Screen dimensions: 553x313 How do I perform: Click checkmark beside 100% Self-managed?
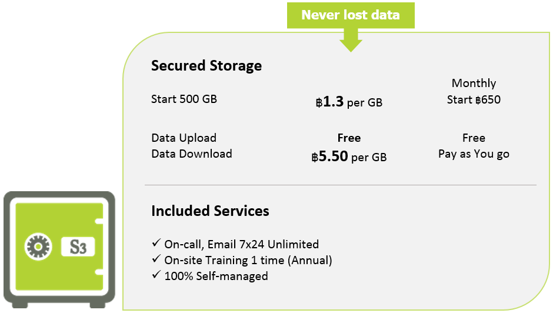[156, 275]
